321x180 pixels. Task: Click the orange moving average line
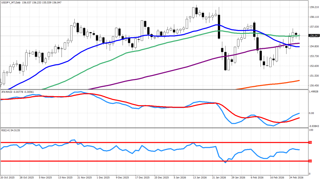click(270, 84)
